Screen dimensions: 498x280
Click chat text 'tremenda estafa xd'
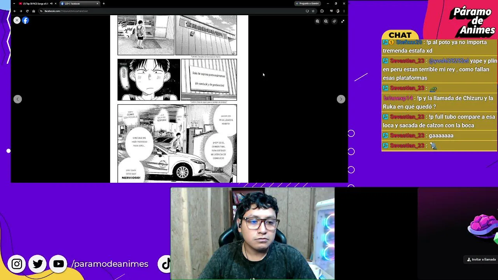coord(407,51)
